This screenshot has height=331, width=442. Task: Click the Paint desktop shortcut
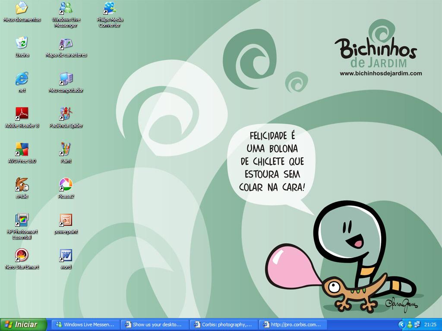[66, 150]
